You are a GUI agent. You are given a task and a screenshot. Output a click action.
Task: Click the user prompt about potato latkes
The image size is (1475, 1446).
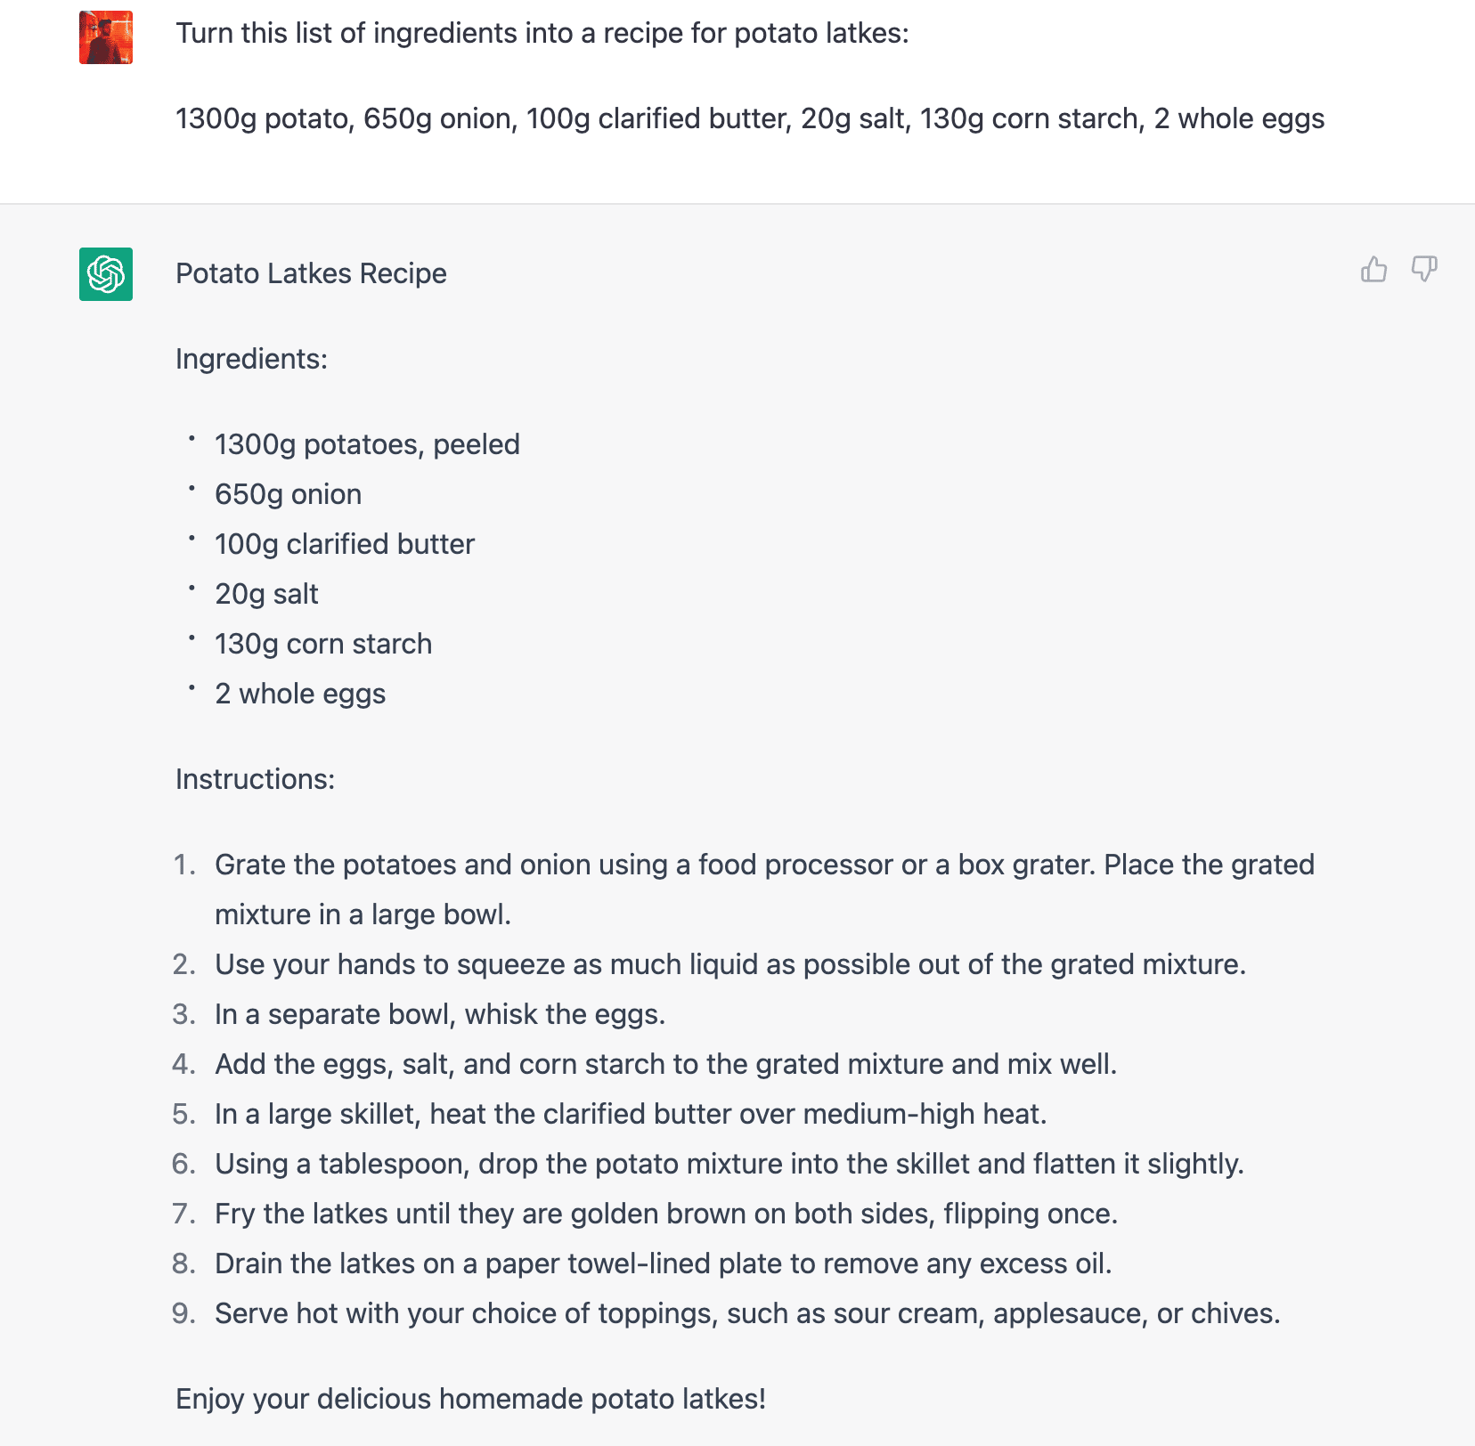click(542, 34)
